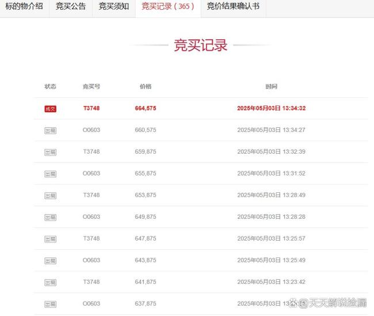Click bidder O0603 in the 660,575 row
The height and width of the screenshot is (316, 374).
coord(91,130)
